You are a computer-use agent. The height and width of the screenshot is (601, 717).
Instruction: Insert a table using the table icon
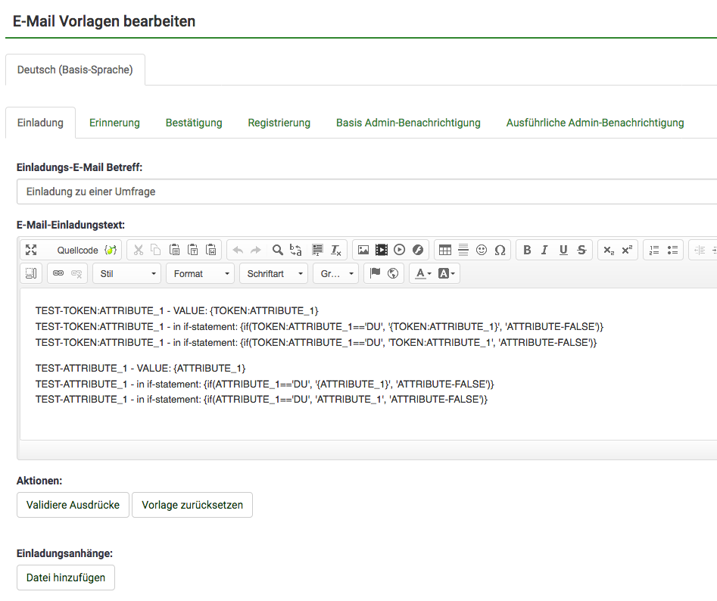(445, 250)
